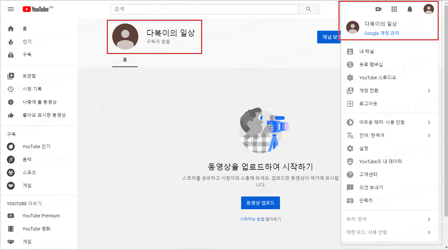Open the YouTube apps grid icon
This screenshot has height=250, width=448.
394,9
